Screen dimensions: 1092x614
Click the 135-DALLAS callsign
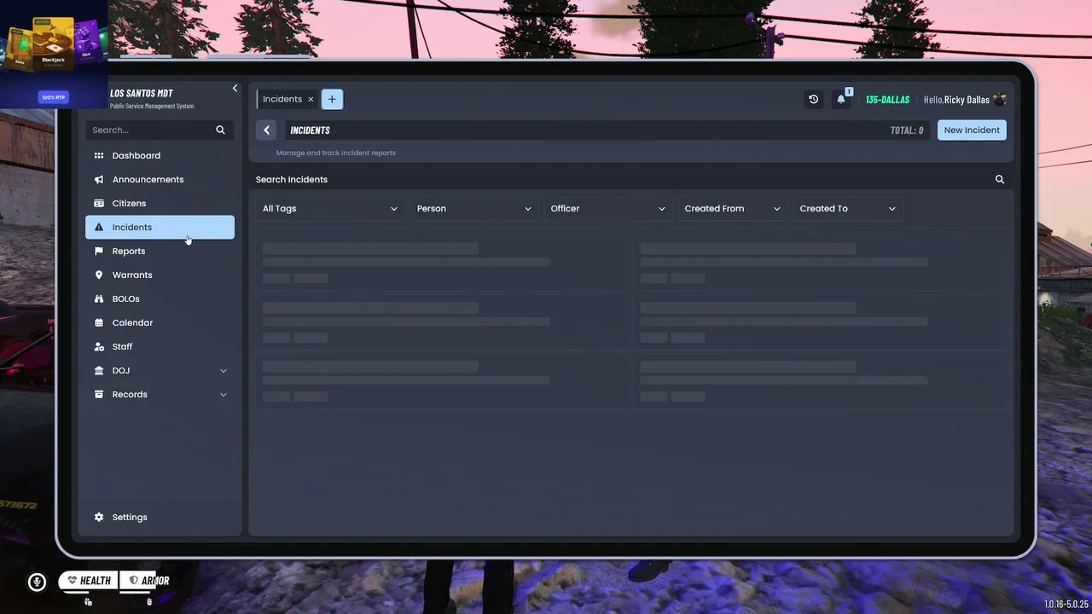[x=887, y=100]
